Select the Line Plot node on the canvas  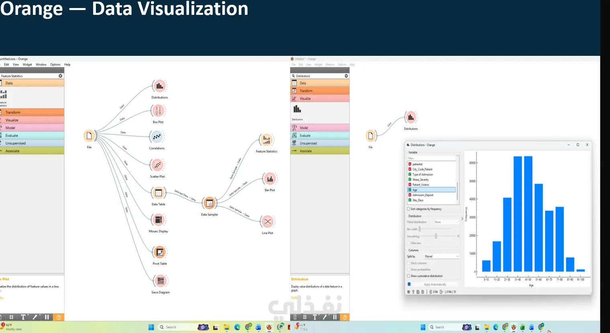tap(268, 221)
